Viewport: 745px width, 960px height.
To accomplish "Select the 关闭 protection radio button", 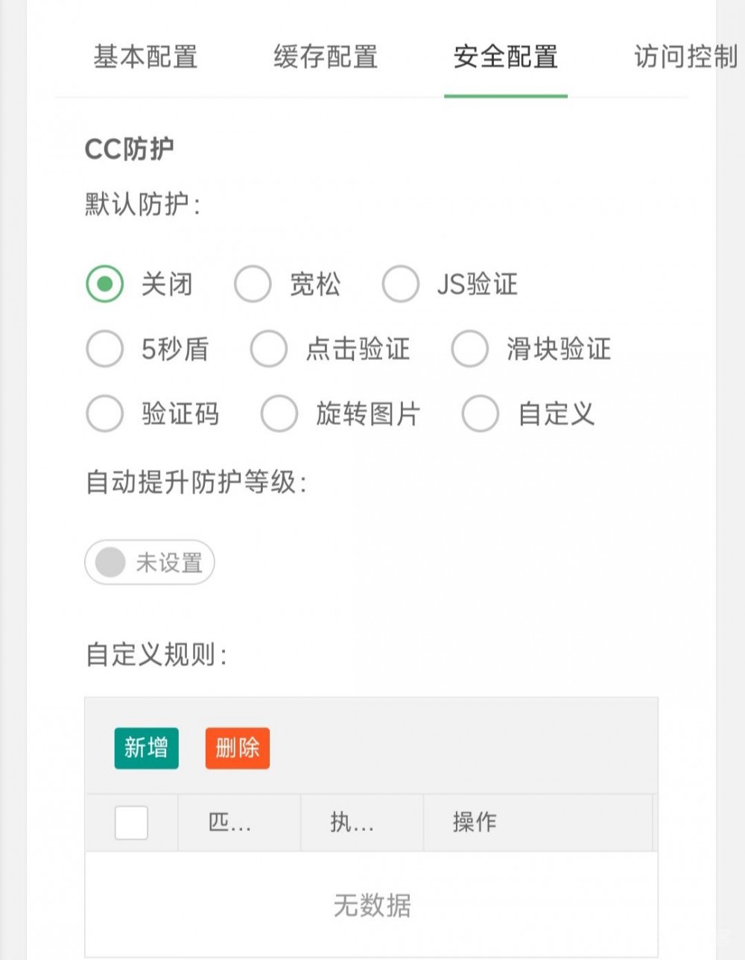I will point(105,284).
